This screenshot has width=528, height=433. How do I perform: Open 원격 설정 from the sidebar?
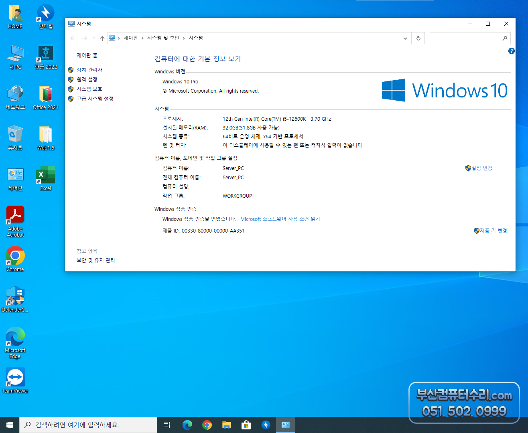87,79
